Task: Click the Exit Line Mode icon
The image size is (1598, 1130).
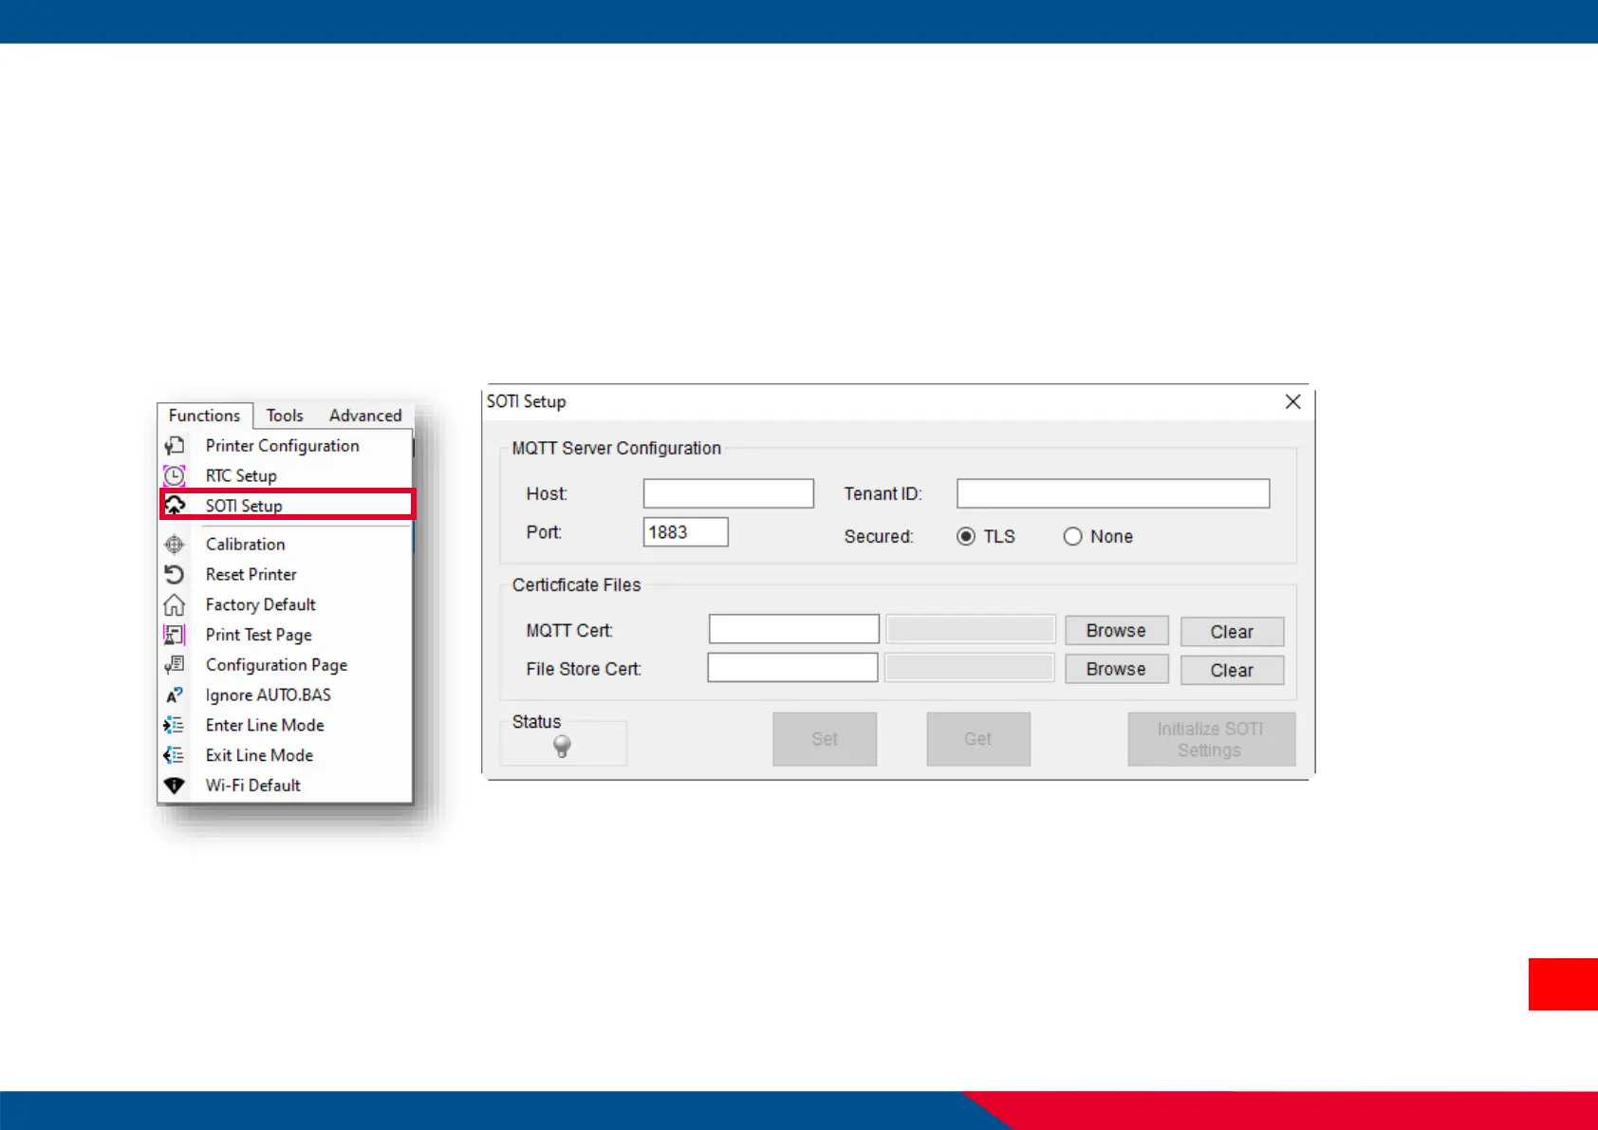Action: coord(175,755)
